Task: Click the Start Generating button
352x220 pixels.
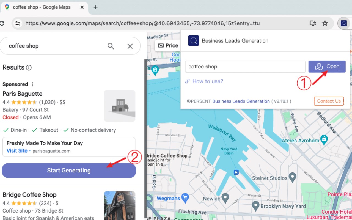Action: click(x=69, y=170)
